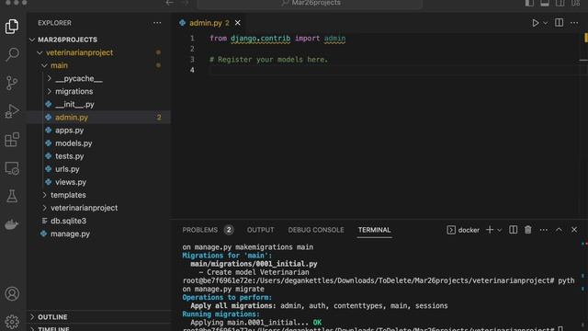This screenshot has height=331, width=588.
Task: Open Explorer more actions ellipsis
Action: [157, 23]
